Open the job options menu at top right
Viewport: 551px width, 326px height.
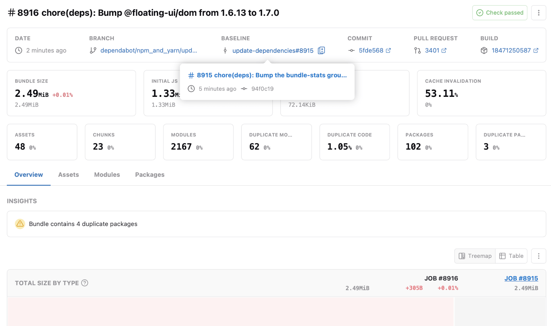pos(538,13)
